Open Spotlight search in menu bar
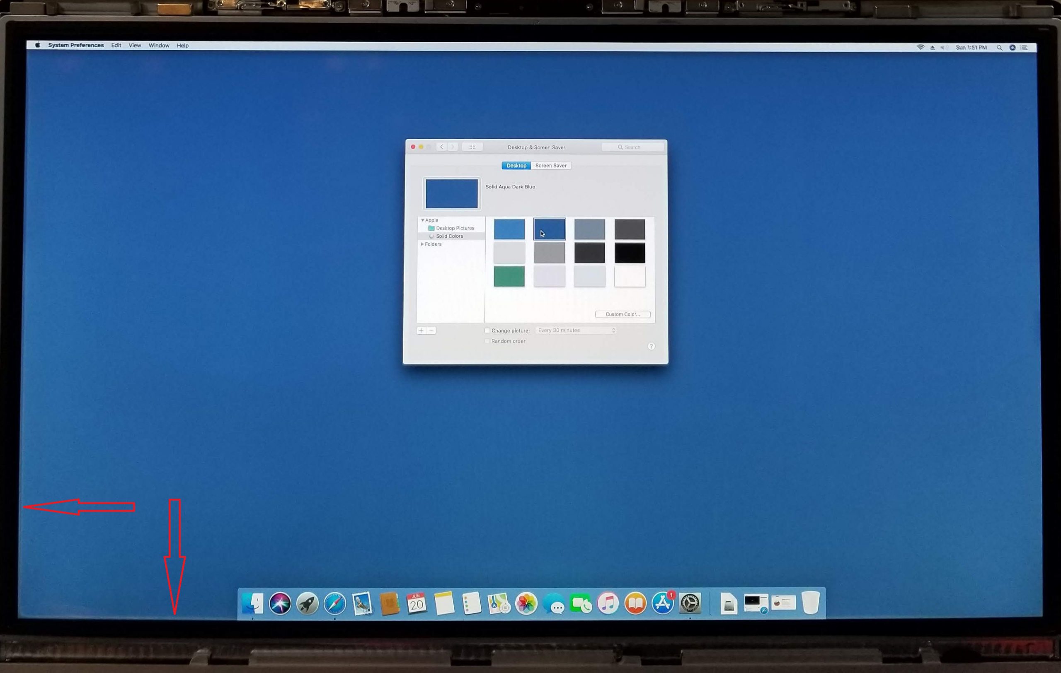Image resolution: width=1061 pixels, height=673 pixels. pos(999,48)
